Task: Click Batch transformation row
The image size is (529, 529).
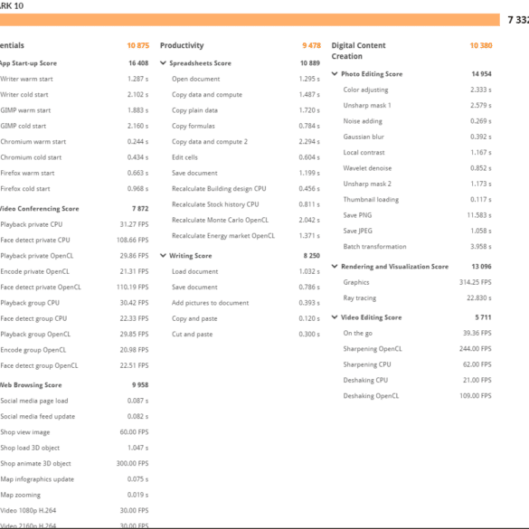Action: 418,247
